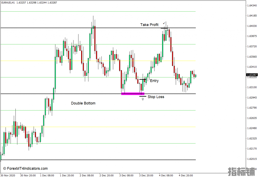Open the ForexMT4Indicators.com watermark link
Image resolution: width=259 pixels, height=178 pixels.
25,168
